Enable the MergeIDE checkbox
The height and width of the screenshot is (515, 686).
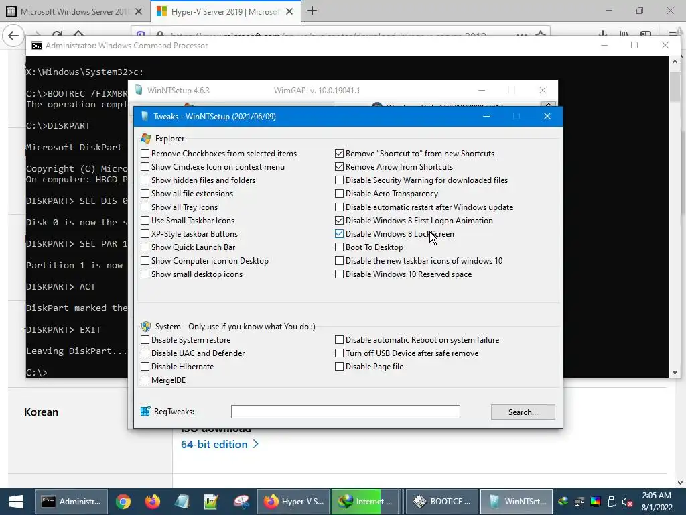point(145,380)
